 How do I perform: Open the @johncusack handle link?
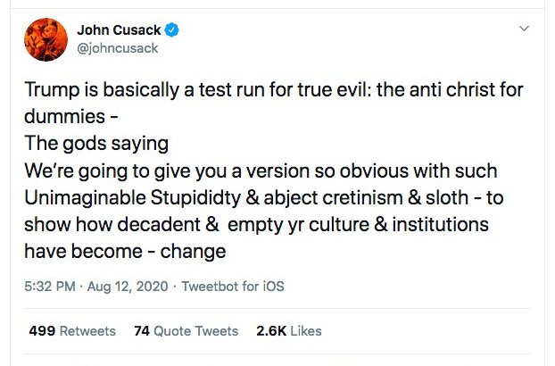tap(117, 48)
